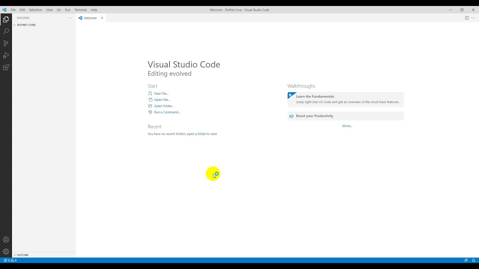Click the VS Code logo in title bar
Viewport: 479px width, 269px height.
click(4, 10)
